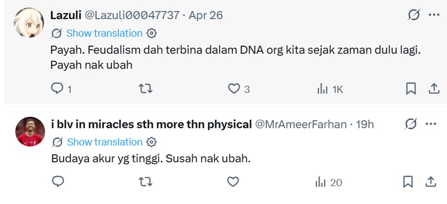Reply to Lazuli's tweet
The width and height of the screenshot is (447, 204).
(58, 89)
